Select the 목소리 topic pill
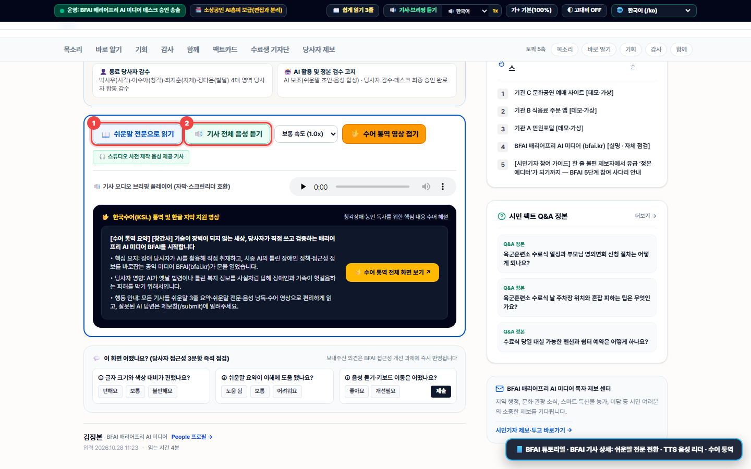 564,50
